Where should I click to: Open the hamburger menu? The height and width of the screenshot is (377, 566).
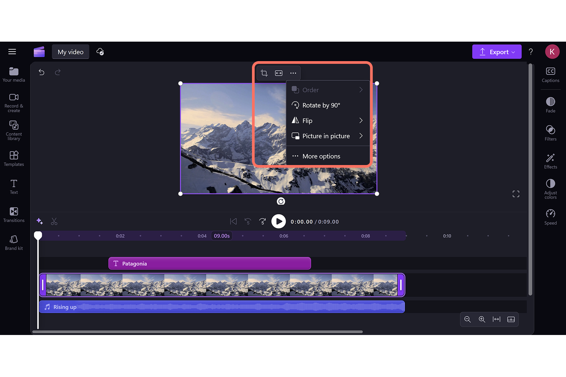click(12, 51)
